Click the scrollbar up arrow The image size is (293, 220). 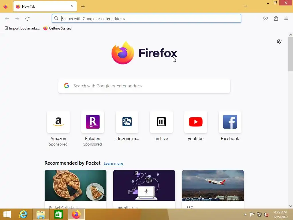pos(290,35)
